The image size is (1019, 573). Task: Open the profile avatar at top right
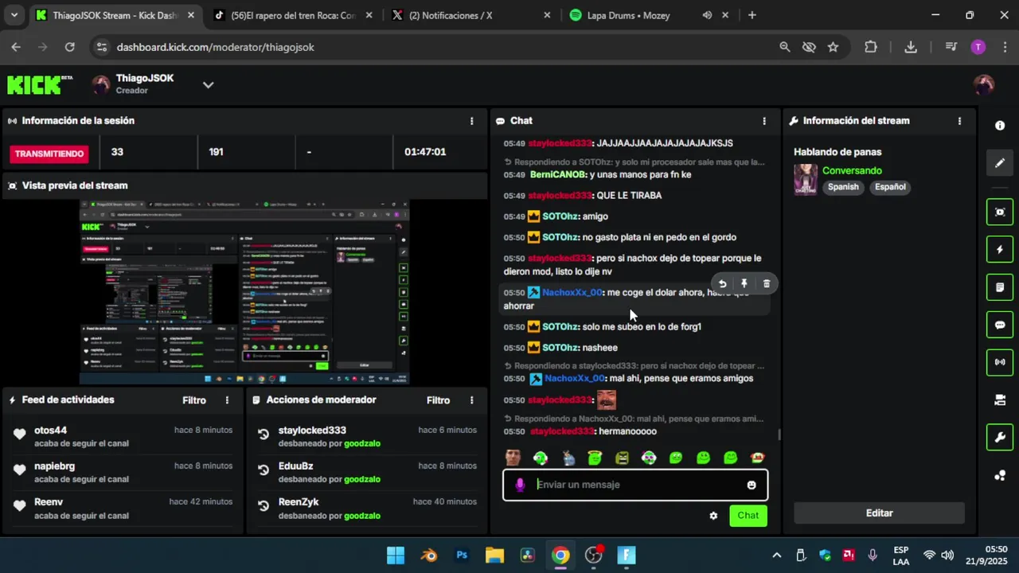984,84
